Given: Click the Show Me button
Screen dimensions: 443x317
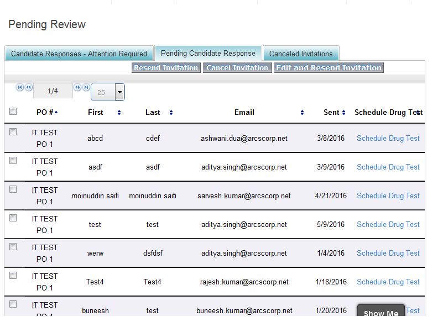Looking at the screenshot, I should pos(381,310).
